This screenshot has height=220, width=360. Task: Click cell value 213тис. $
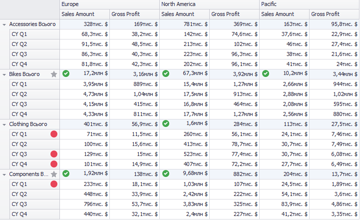pos(196,44)
